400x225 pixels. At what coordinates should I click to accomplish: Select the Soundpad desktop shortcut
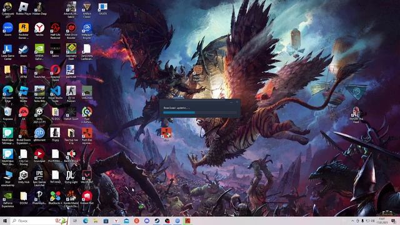tap(39, 156)
